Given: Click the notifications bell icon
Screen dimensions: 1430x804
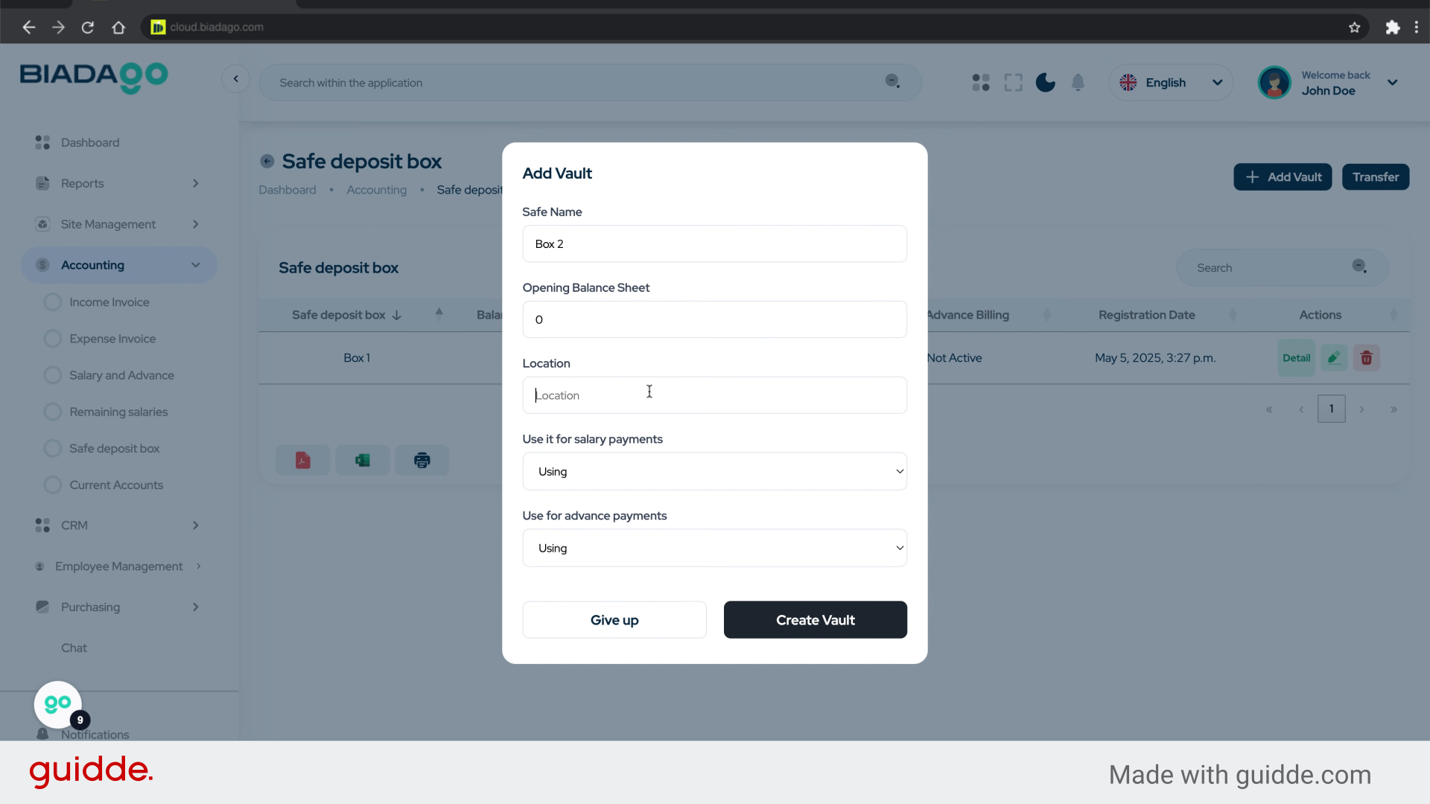Looking at the screenshot, I should (x=1078, y=83).
